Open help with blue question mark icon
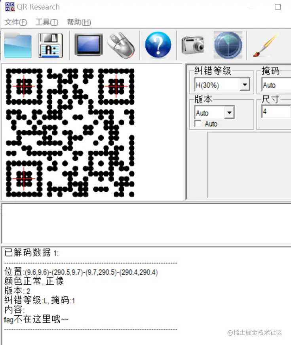Viewport: 291px width, 345px height. [158, 45]
